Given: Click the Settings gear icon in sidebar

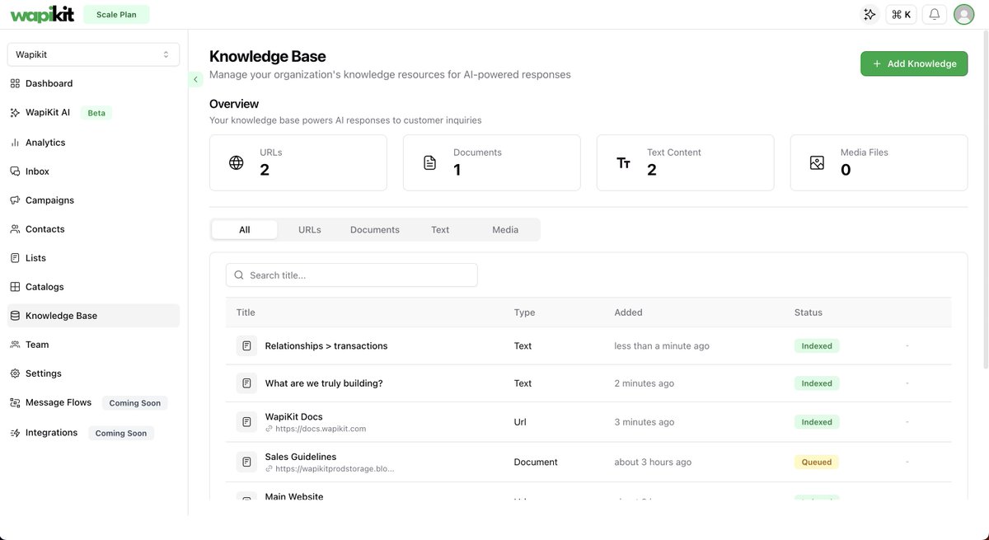Looking at the screenshot, I should point(15,373).
